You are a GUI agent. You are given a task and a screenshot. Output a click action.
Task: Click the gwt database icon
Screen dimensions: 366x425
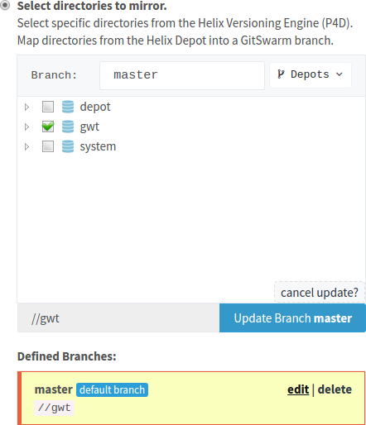coord(68,127)
